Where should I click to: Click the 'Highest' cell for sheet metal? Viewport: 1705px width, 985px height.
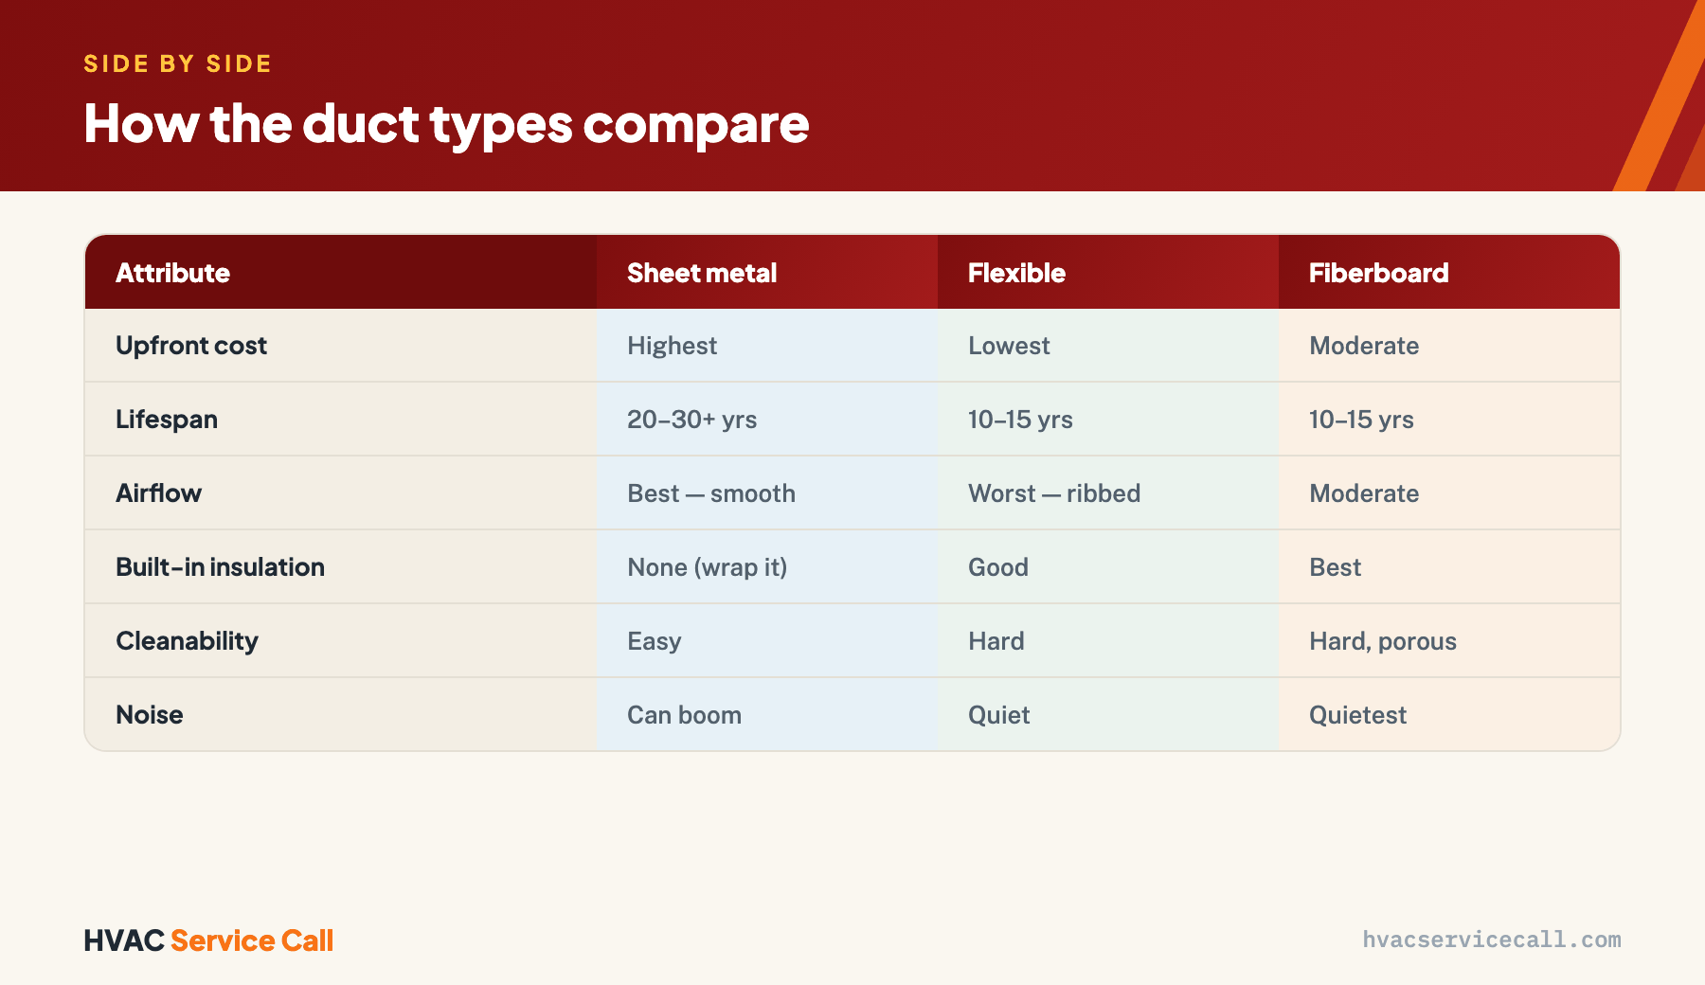coord(767,346)
